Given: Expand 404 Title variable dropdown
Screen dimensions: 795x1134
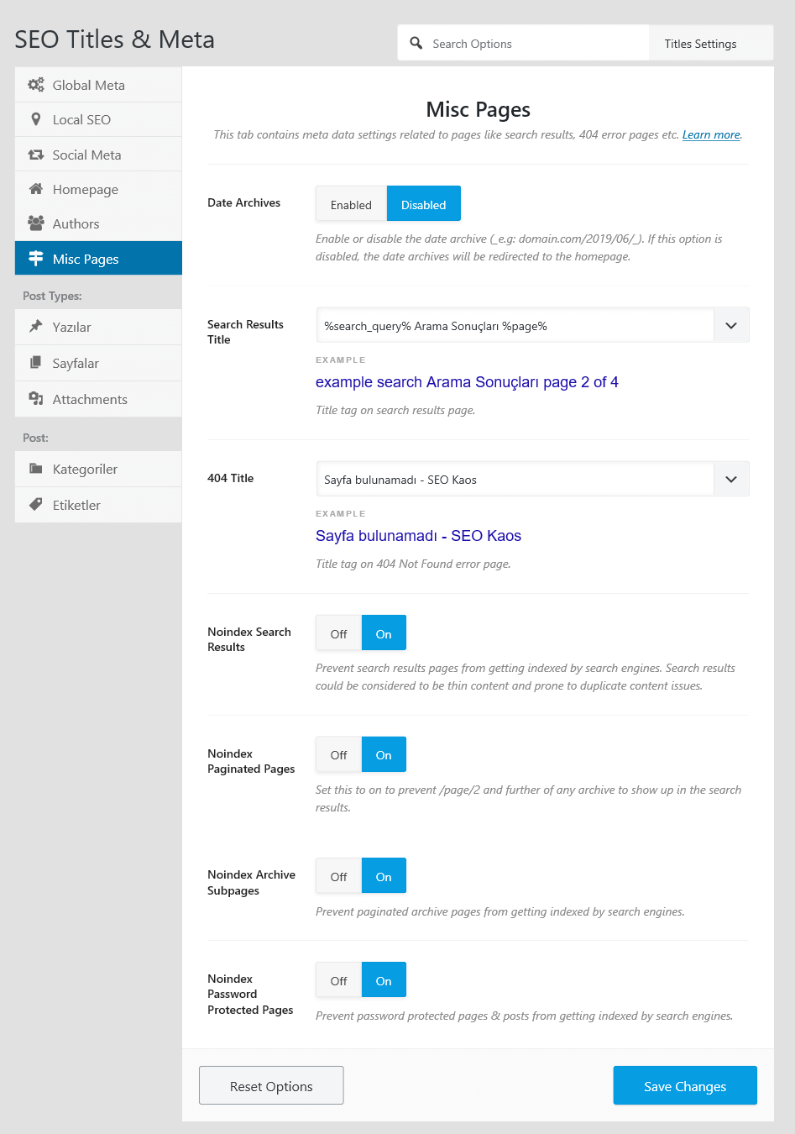Looking at the screenshot, I should (731, 480).
